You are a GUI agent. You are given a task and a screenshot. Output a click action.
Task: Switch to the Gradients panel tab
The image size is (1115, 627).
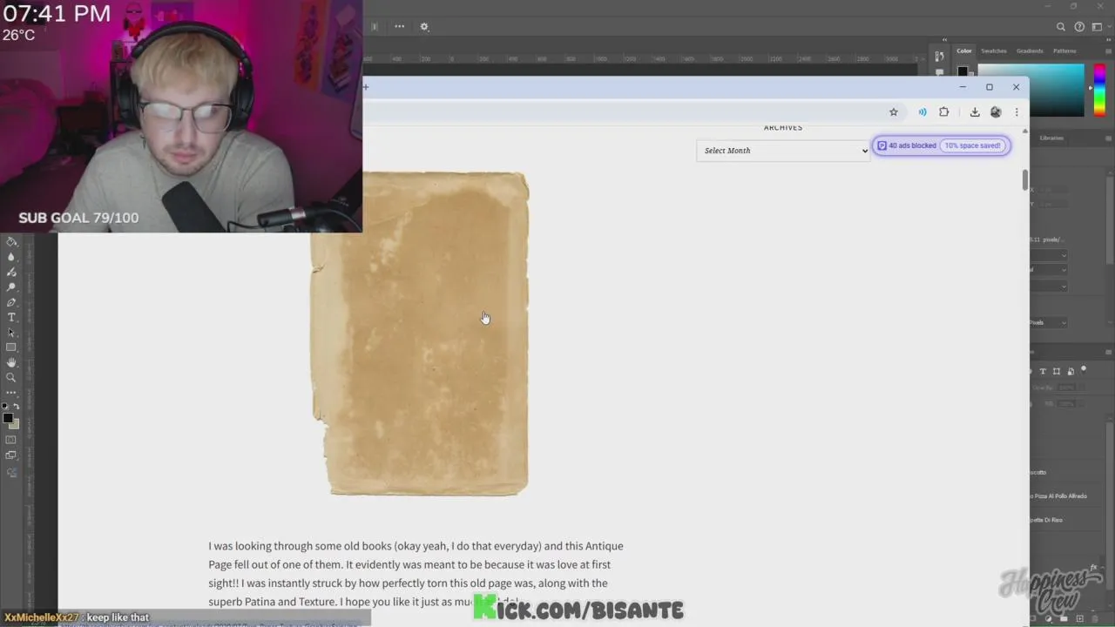point(1030,51)
